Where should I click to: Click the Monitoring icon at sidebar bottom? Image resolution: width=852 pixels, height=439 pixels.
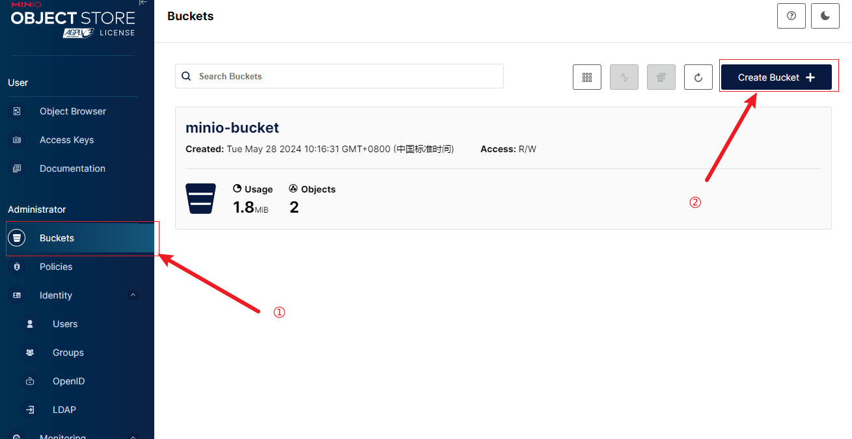(x=17, y=436)
